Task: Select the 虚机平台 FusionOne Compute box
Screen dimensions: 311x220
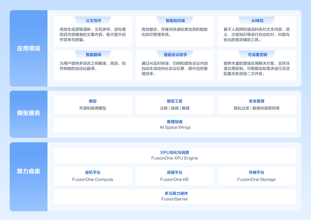Action: (x=93, y=176)
